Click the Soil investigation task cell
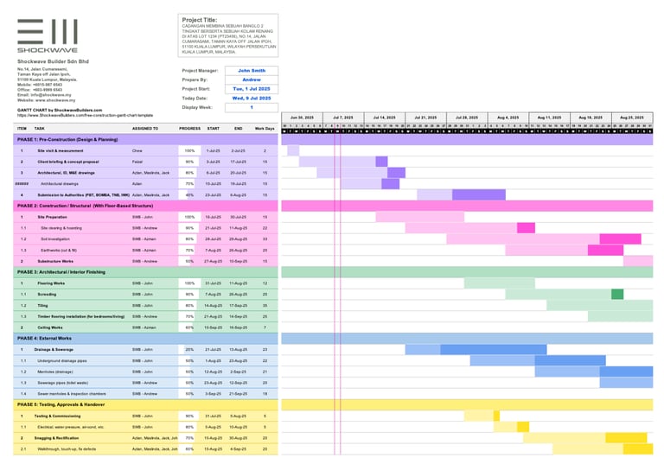 (x=56, y=239)
